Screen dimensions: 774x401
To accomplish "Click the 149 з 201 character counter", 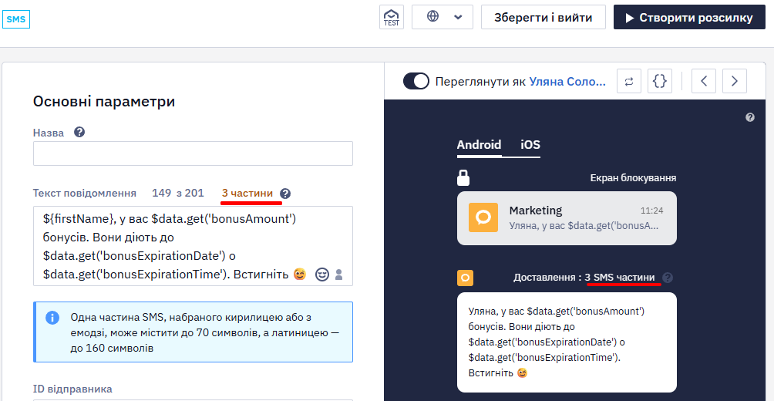I will coord(178,193).
